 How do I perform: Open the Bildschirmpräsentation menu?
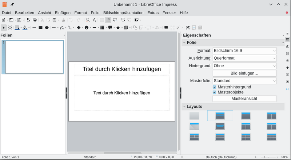pyautogui.click(x=123, y=13)
